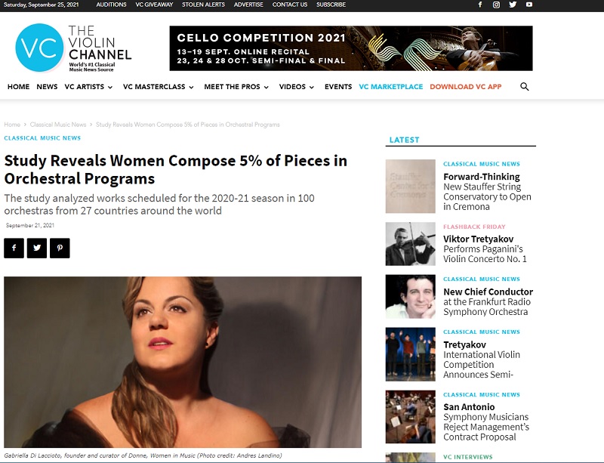Go to the Events menu item
This screenshot has width=604, height=463.
point(337,87)
